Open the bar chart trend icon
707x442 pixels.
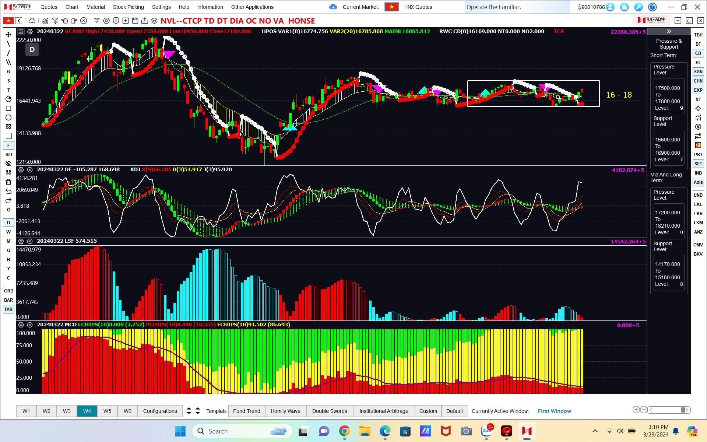pyautogui.click(x=45, y=21)
